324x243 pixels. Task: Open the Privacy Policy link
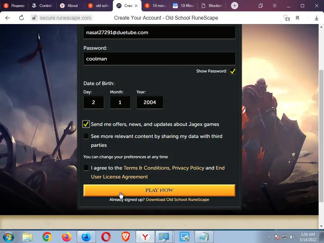[188, 168]
